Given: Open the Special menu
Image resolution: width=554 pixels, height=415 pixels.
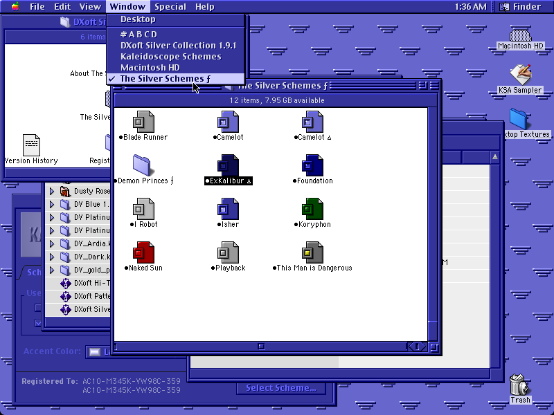Looking at the screenshot, I should coord(170,7).
